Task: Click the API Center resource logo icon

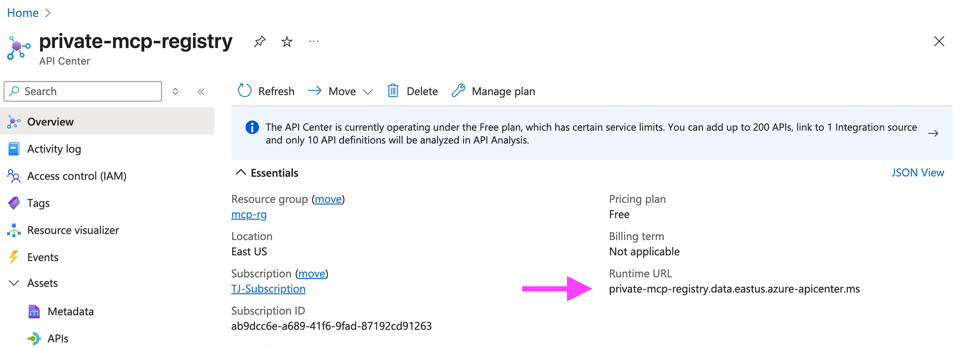Action: click(x=19, y=48)
